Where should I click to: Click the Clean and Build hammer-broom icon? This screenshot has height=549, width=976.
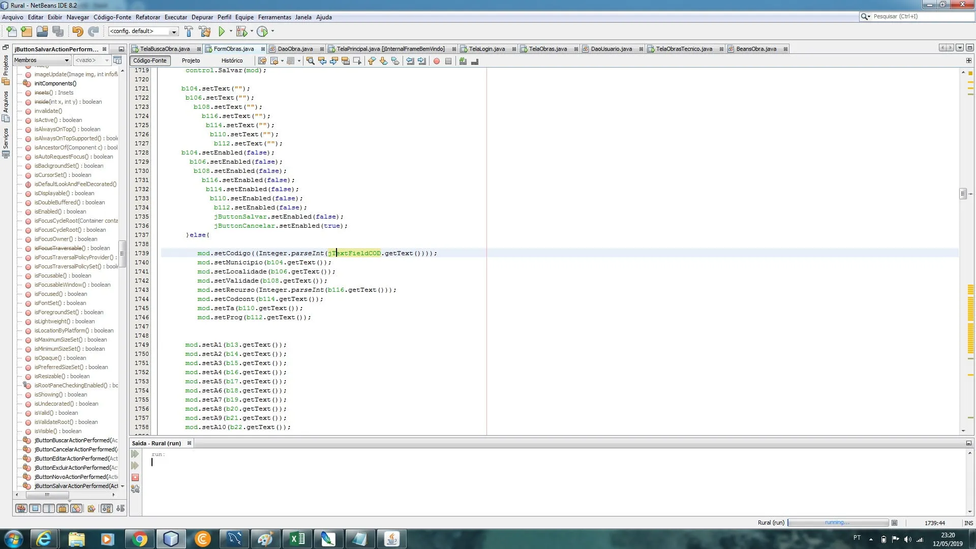(205, 32)
